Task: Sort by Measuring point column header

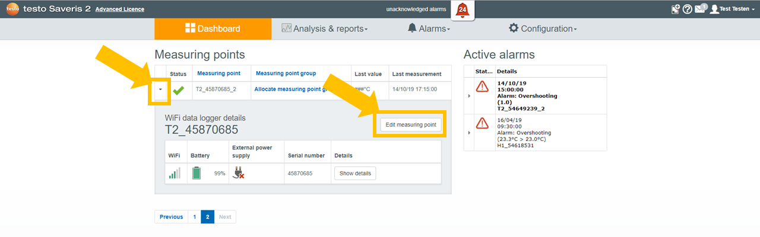Action: (x=218, y=73)
